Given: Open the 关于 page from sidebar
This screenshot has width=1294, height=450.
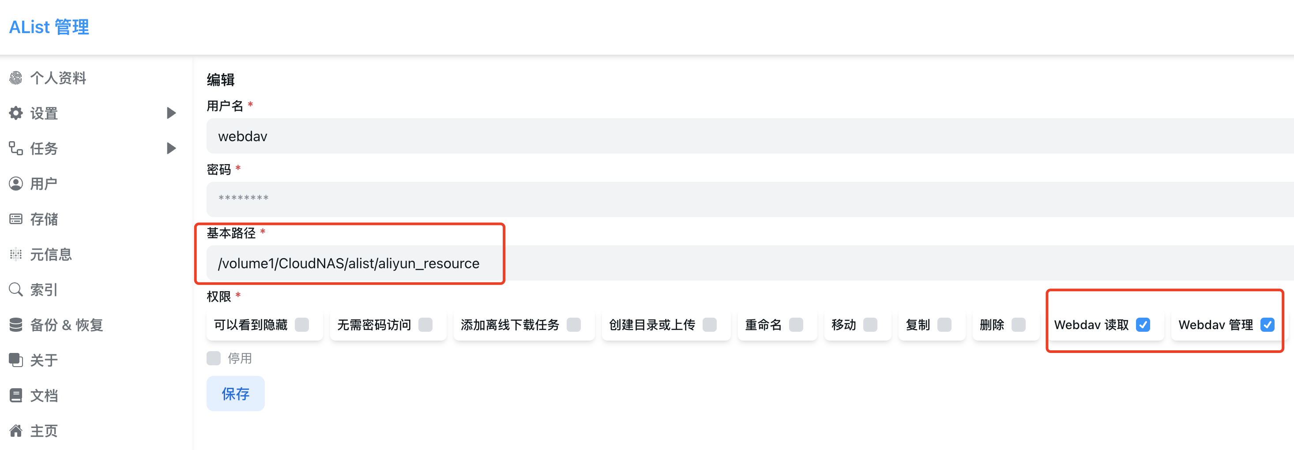Looking at the screenshot, I should (x=43, y=360).
